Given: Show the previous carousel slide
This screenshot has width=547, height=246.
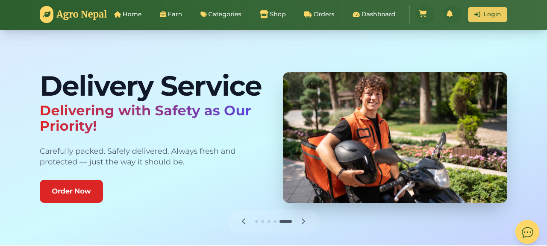Looking at the screenshot, I should (244, 221).
